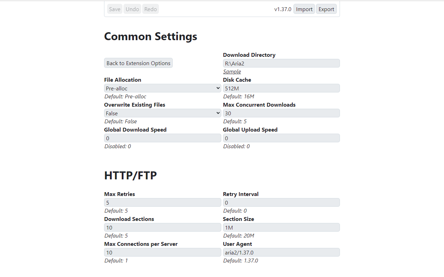This screenshot has width=444, height=277.
Task: Select the Global Upload Speed field
Action: tap(281, 138)
